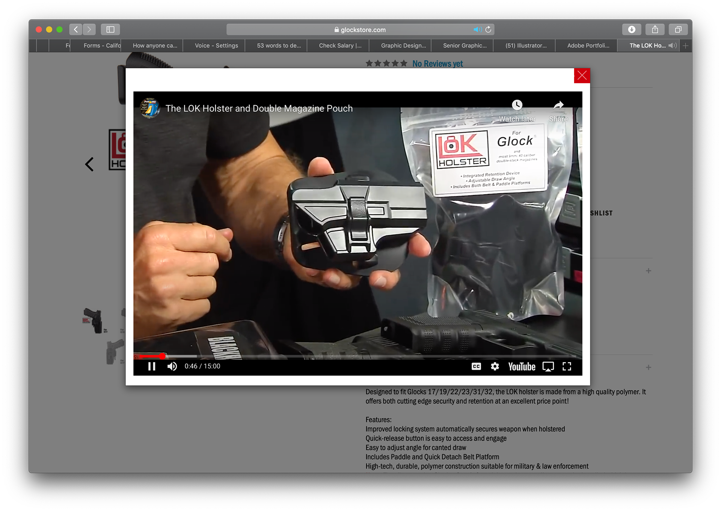721x511 pixels.
Task: Click previous image arrow on product gallery
Action: click(x=89, y=164)
